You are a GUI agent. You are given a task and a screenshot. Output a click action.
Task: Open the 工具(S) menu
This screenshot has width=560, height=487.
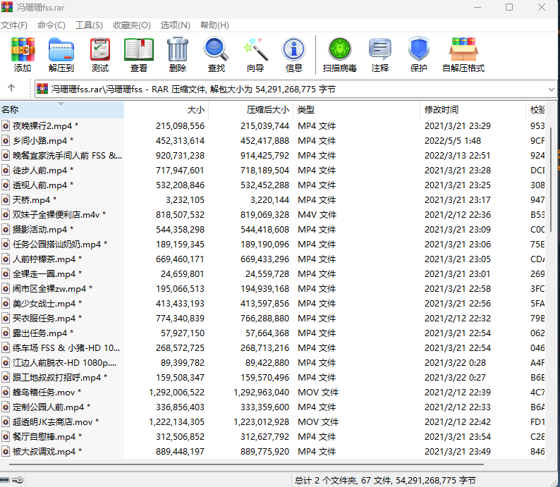tap(89, 25)
